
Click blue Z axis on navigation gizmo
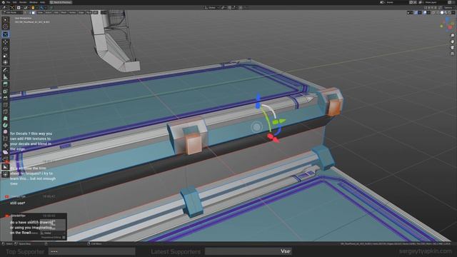pos(447,20)
